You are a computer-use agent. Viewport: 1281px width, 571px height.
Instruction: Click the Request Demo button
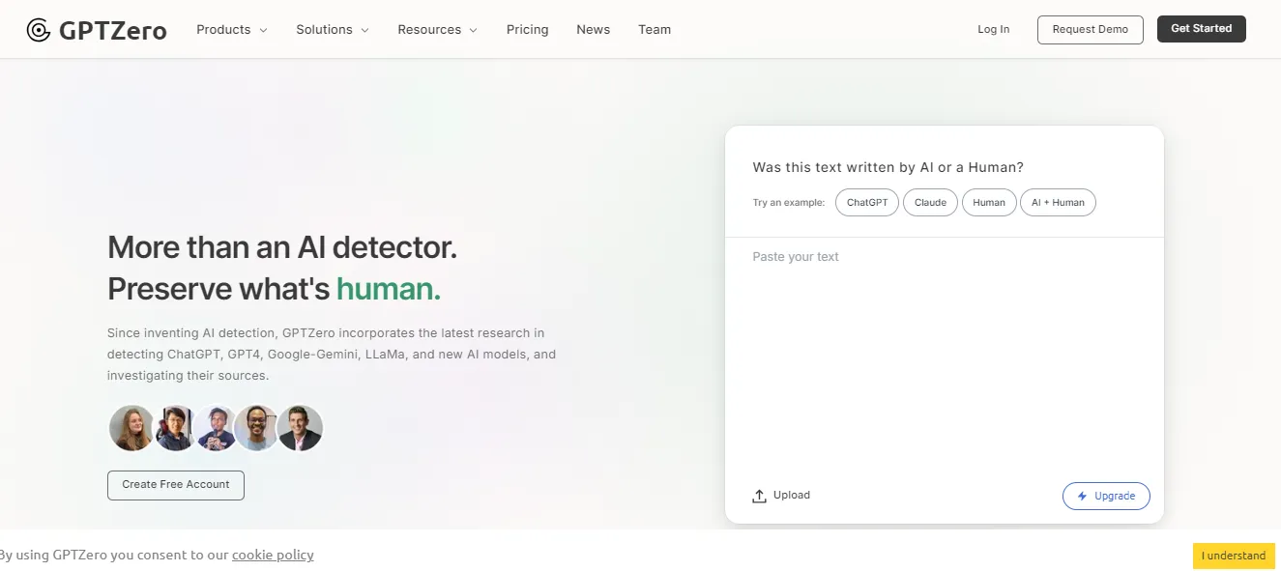pyautogui.click(x=1090, y=29)
